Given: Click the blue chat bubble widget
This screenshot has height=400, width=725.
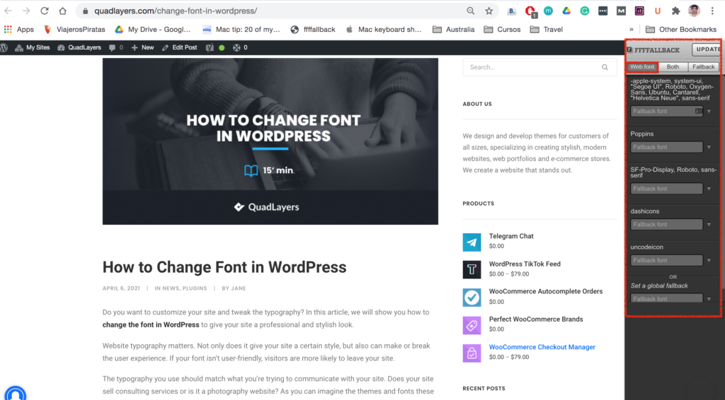Looking at the screenshot, I should coord(16,394).
